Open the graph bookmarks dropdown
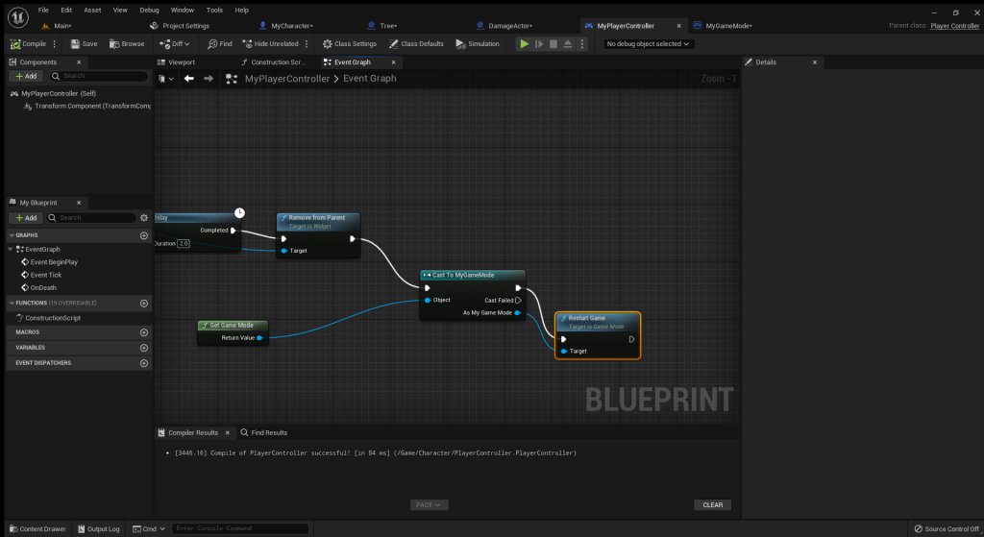 point(166,79)
